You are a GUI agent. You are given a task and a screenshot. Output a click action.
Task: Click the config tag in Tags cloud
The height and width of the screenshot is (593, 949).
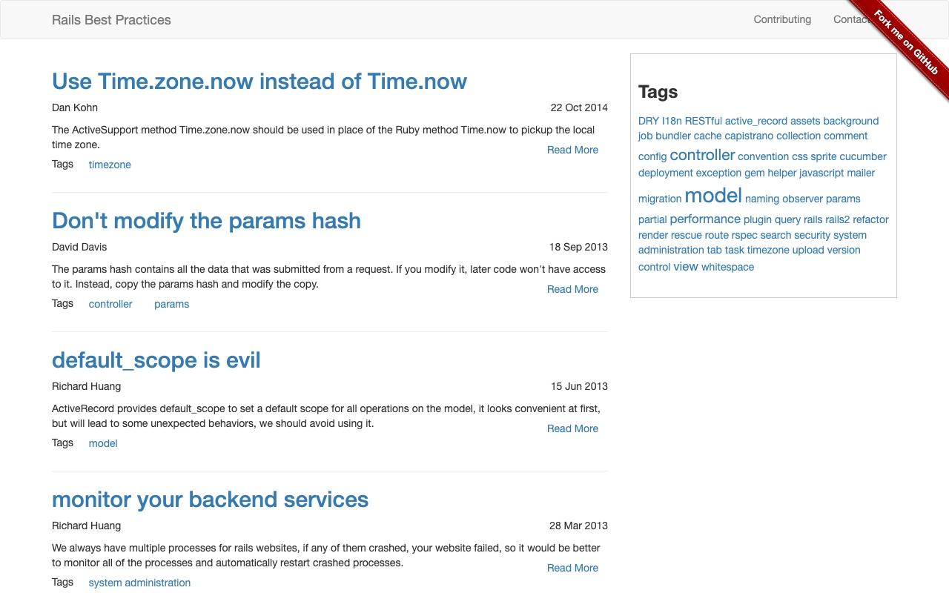click(652, 156)
